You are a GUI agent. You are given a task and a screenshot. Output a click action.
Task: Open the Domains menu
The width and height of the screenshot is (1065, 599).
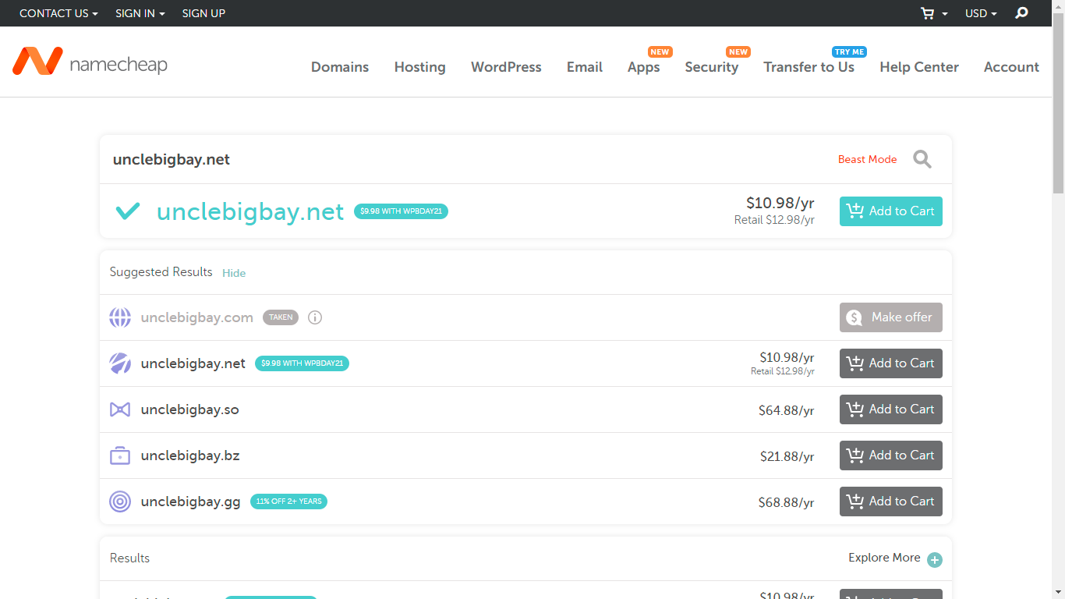pyautogui.click(x=340, y=67)
